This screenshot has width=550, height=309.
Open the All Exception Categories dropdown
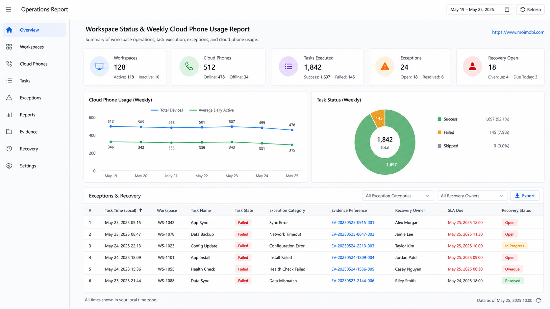(x=398, y=196)
